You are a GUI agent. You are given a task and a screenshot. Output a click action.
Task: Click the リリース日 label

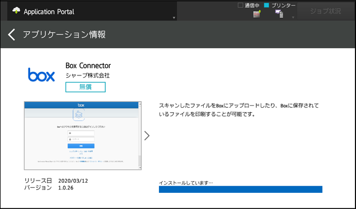pyautogui.click(x=38, y=180)
